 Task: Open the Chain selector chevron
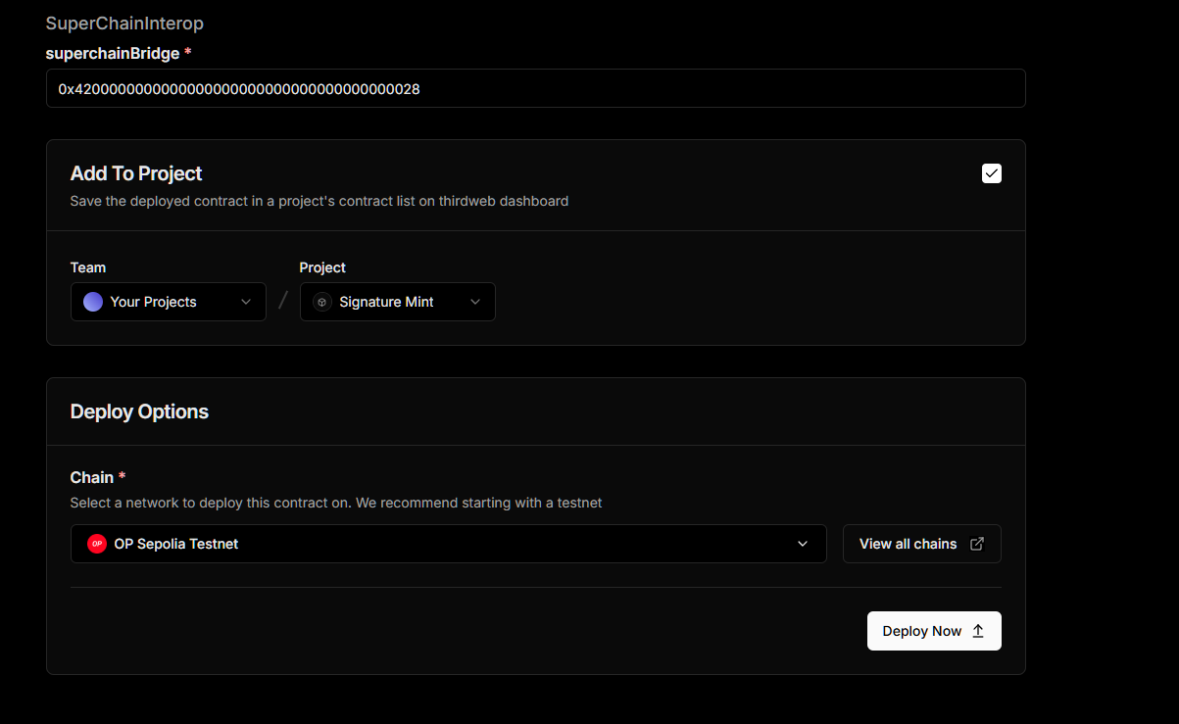pos(803,544)
